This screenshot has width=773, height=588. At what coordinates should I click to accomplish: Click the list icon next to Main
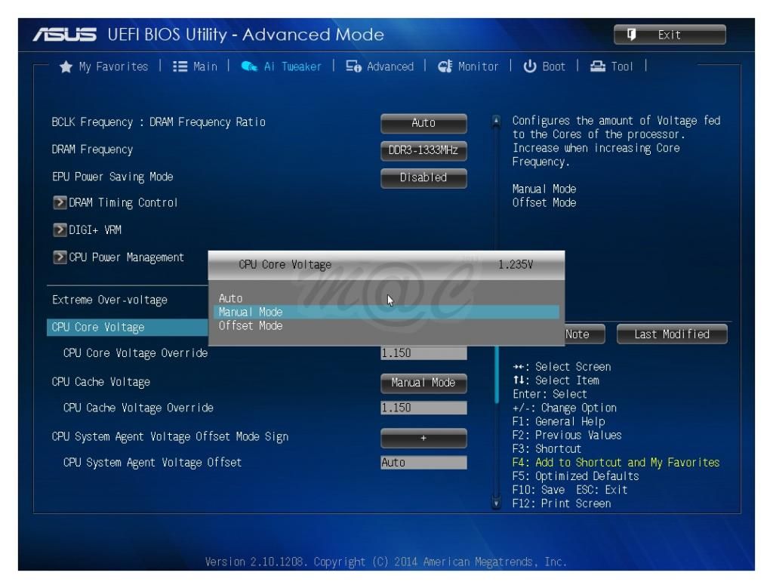point(180,66)
